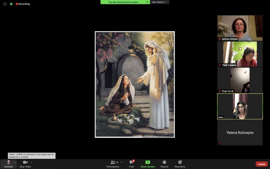Image resolution: width=270 pixels, height=169 pixels.
Task: Click muted mic icon beside Pixel 3a XL
Action: (220, 91)
